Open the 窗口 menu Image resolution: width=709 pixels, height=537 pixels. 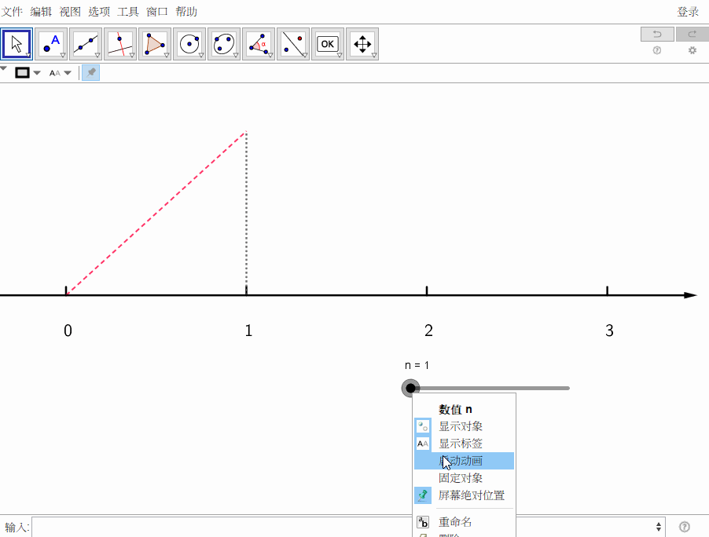click(x=157, y=12)
